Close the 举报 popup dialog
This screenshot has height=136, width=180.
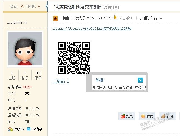click(140, 80)
